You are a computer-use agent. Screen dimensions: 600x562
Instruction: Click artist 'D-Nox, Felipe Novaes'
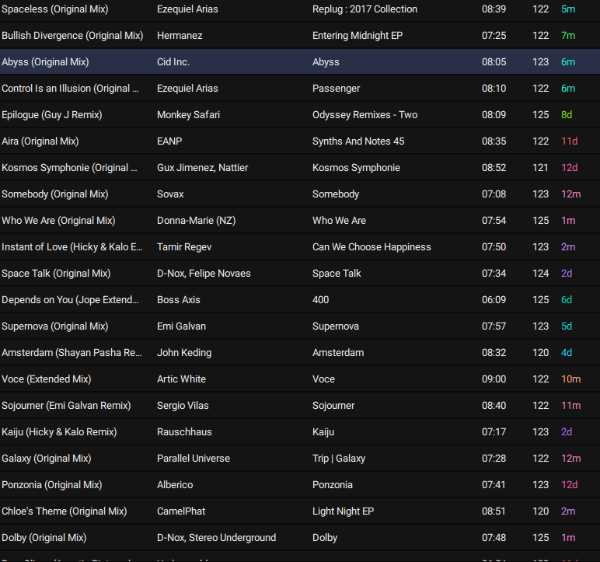click(204, 274)
